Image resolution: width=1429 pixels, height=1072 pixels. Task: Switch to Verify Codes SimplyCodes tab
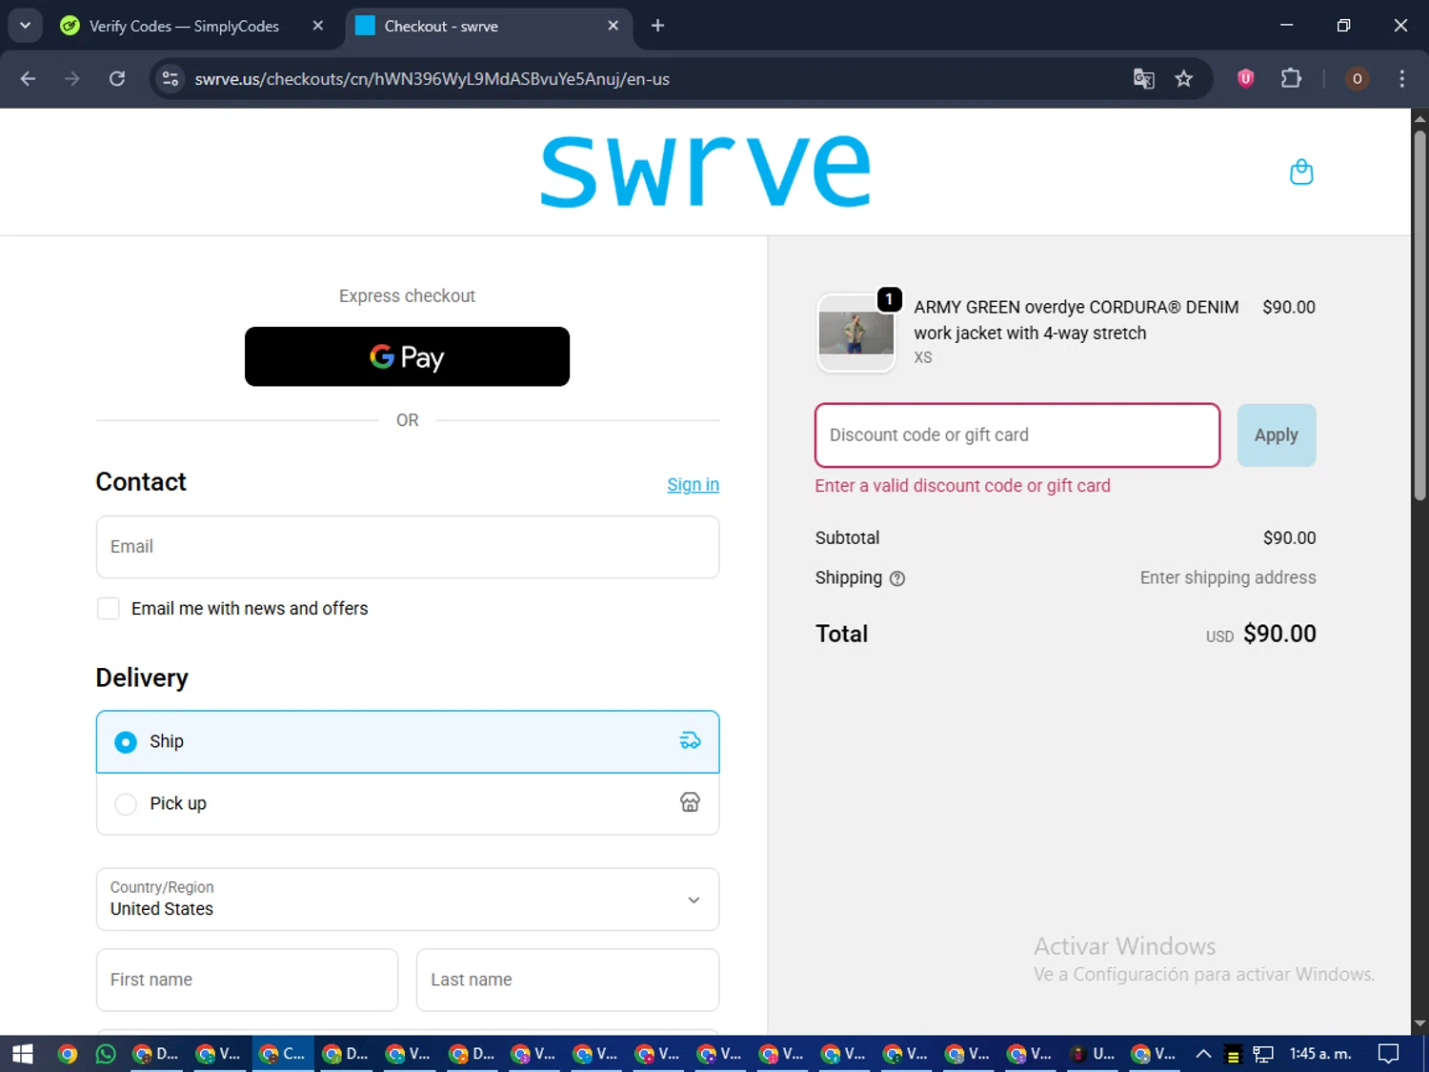tap(184, 26)
